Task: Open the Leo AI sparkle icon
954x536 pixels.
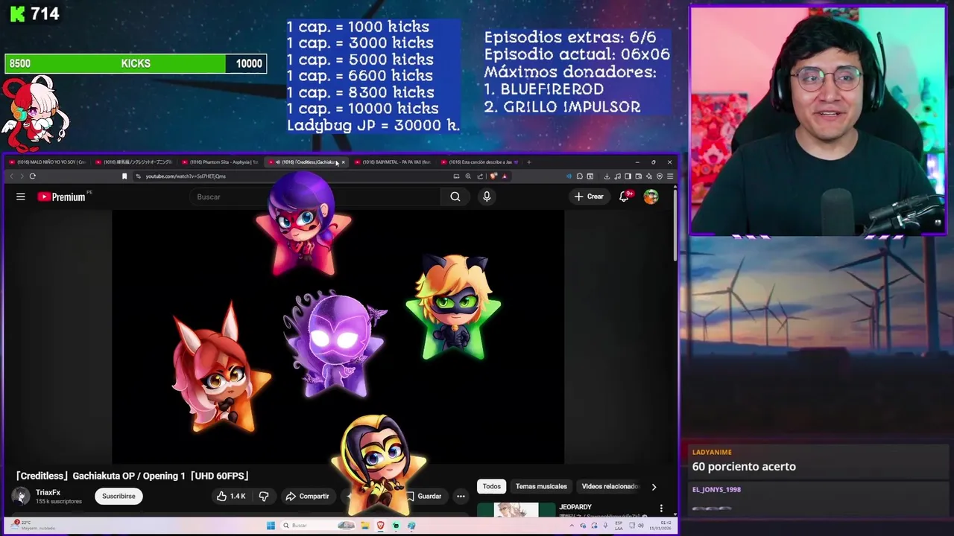Action: point(648,176)
